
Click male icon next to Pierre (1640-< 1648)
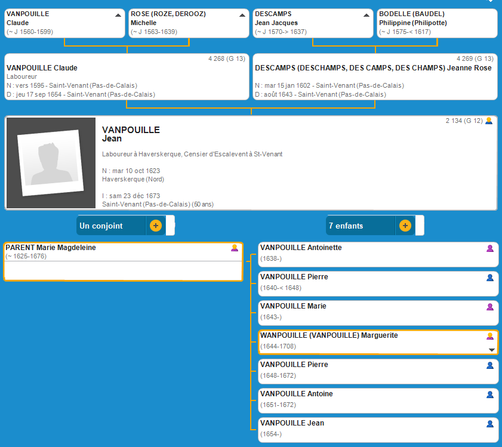(490, 278)
